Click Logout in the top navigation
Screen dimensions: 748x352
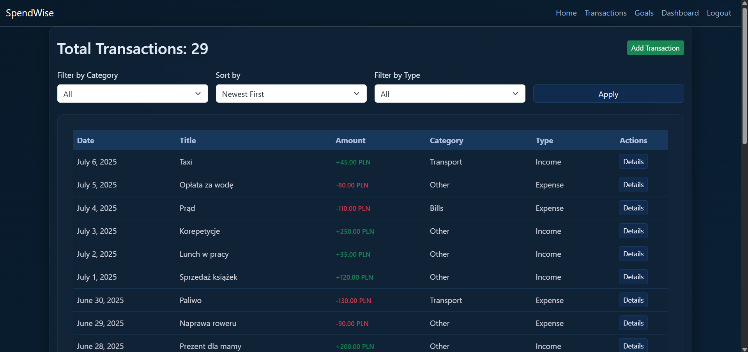tap(719, 13)
